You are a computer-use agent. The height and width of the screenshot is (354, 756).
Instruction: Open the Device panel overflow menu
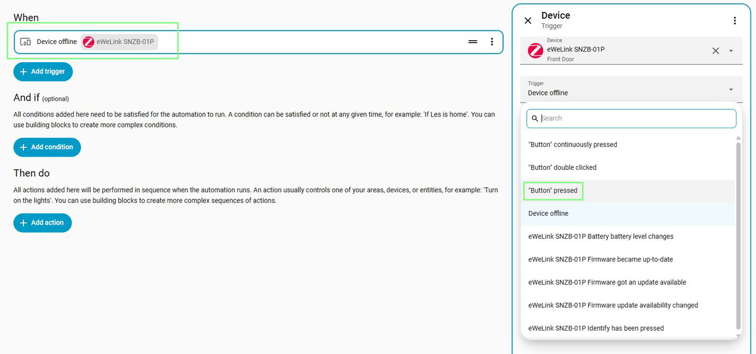pos(735,21)
